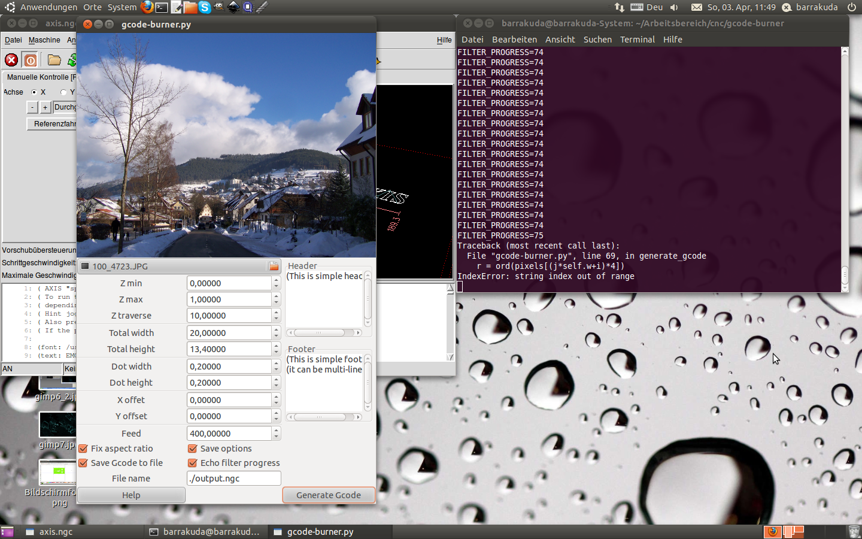
Task: Click the AXIS emergency stop icon
Action: click(11, 60)
